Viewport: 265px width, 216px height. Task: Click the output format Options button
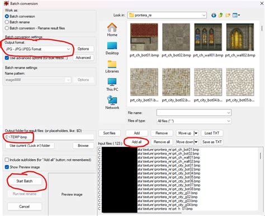[x=83, y=49]
